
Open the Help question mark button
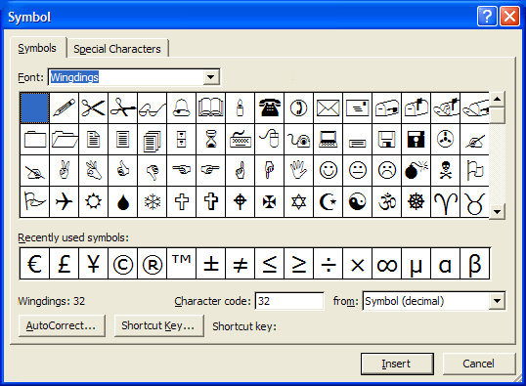(487, 16)
